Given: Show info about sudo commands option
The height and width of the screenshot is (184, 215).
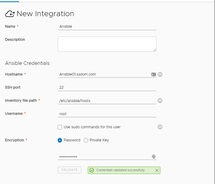Looking at the screenshot, I should (x=160, y=127).
